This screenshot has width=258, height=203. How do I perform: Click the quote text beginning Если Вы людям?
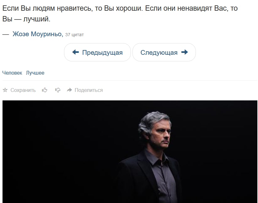[120, 14]
